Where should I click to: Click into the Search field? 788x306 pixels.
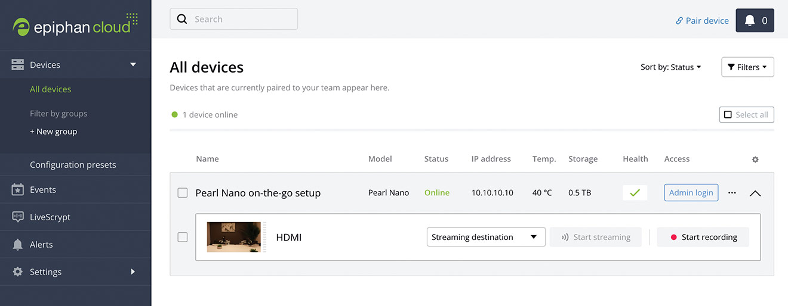point(234,19)
